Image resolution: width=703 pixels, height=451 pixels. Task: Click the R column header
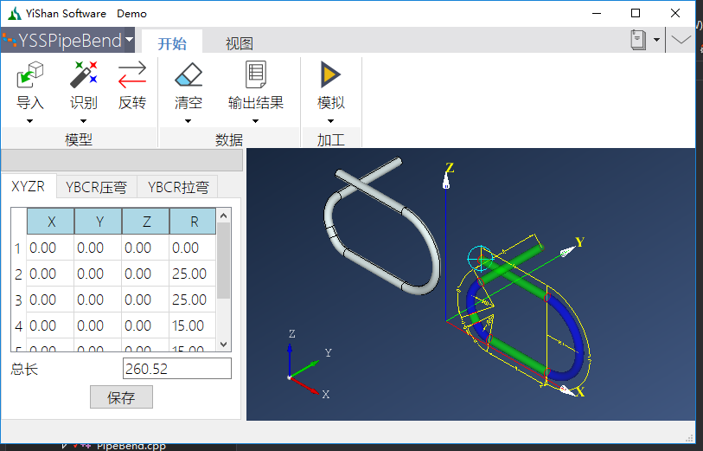coord(193,222)
